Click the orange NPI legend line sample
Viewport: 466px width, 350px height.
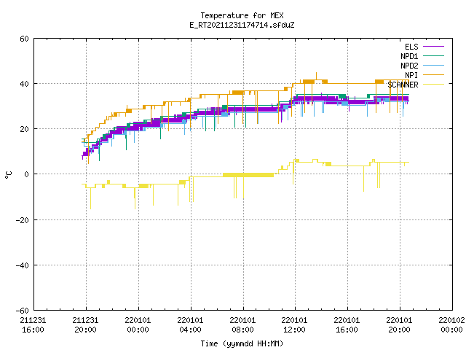click(433, 75)
